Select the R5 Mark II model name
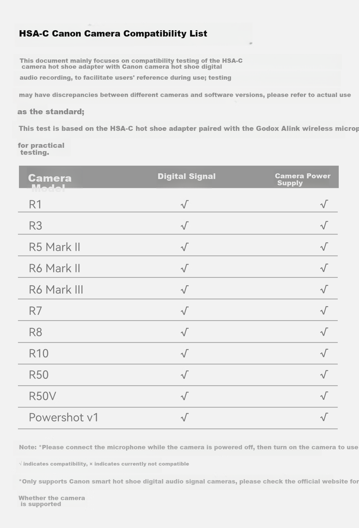This screenshot has height=528, width=359. click(x=55, y=247)
